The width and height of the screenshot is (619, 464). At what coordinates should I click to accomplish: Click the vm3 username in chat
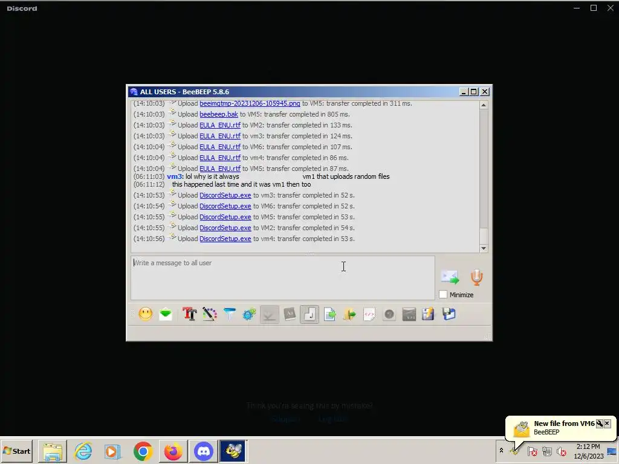[174, 176]
